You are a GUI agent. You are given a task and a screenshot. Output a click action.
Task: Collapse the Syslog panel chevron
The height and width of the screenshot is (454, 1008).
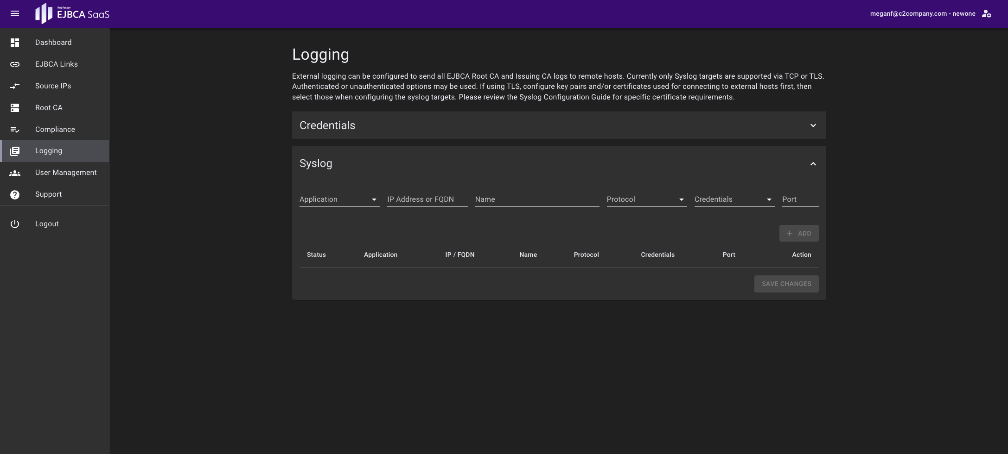pyautogui.click(x=813, y=164)
